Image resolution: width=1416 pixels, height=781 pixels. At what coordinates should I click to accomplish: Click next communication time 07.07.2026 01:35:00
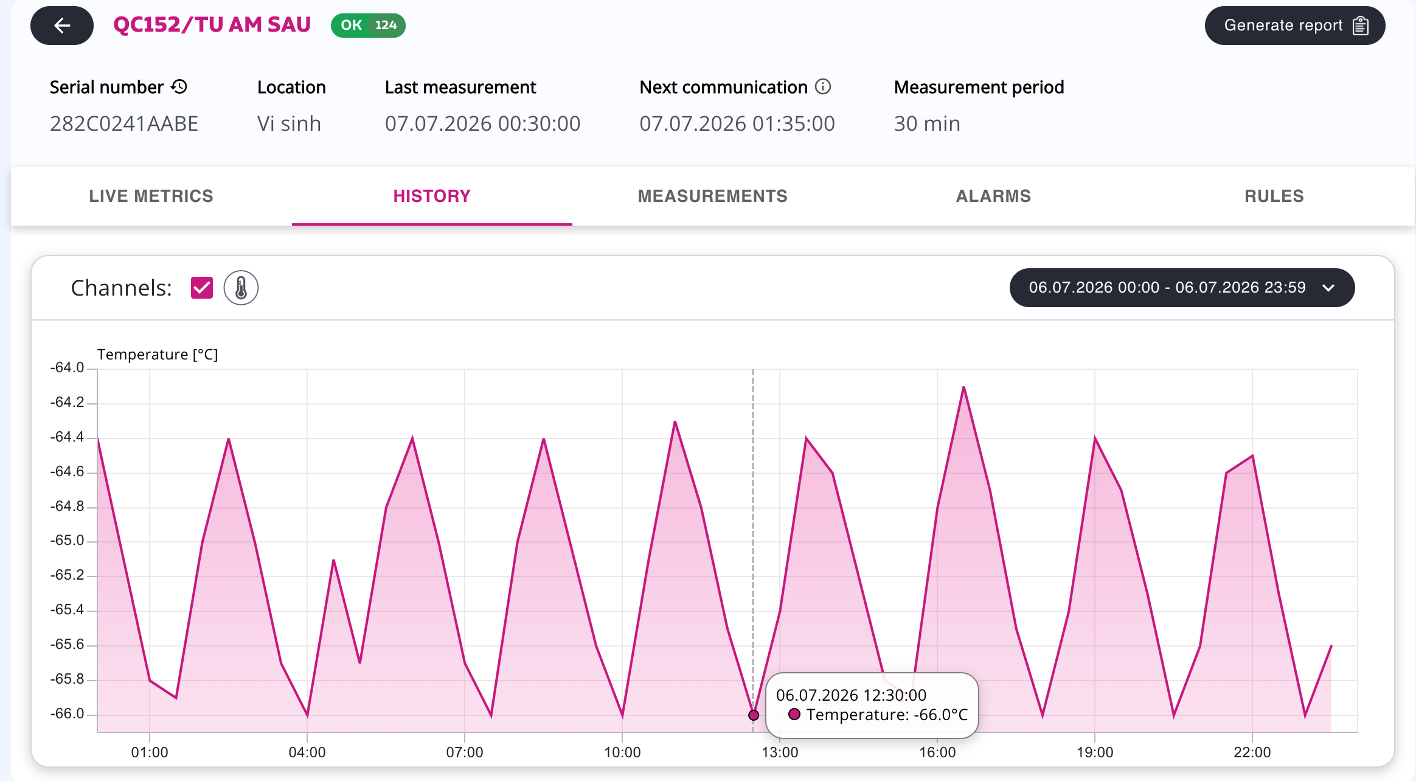click(737, 123)
